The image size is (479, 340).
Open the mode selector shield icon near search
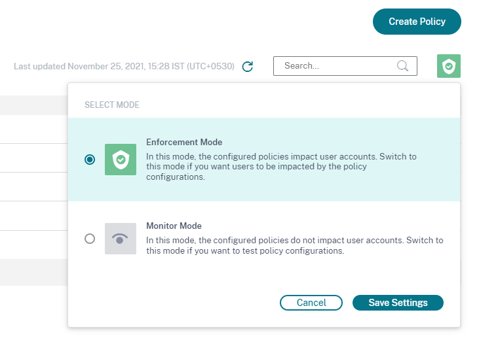pyautogui.click(x=449, y=66)
